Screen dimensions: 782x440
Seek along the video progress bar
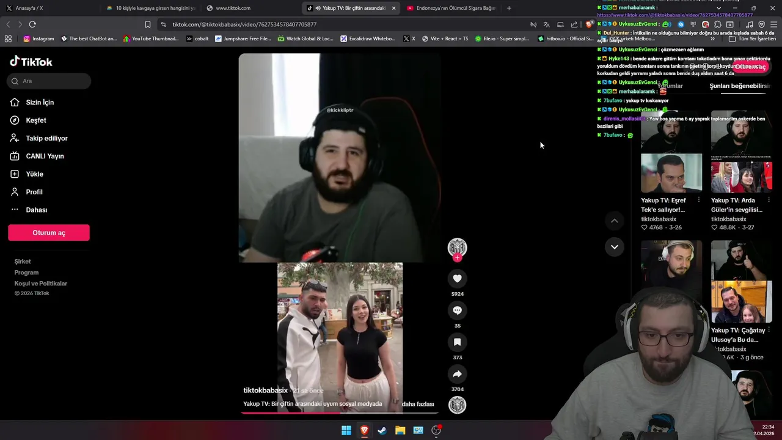tap(339, 413)
